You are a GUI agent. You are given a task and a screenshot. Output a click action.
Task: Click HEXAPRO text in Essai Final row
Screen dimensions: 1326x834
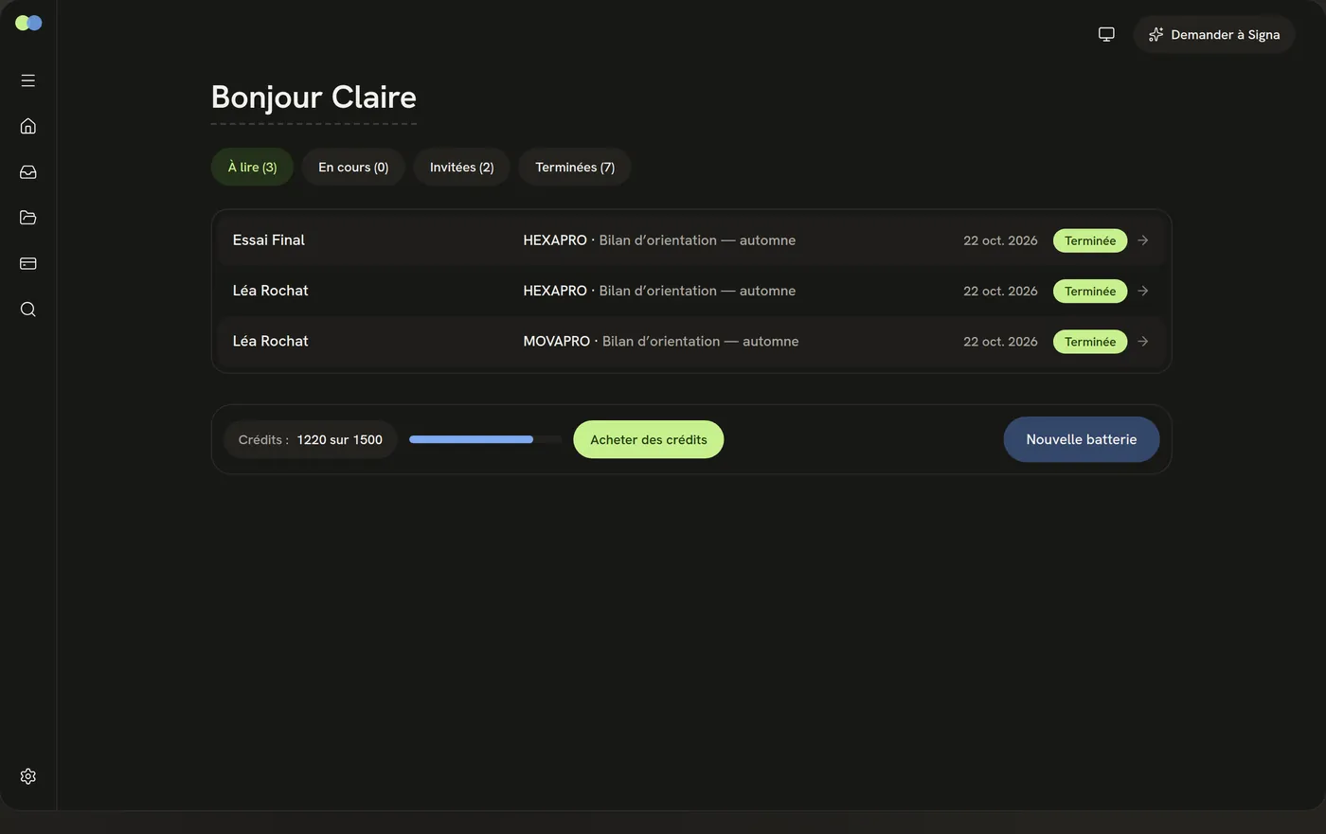point(555,240)
